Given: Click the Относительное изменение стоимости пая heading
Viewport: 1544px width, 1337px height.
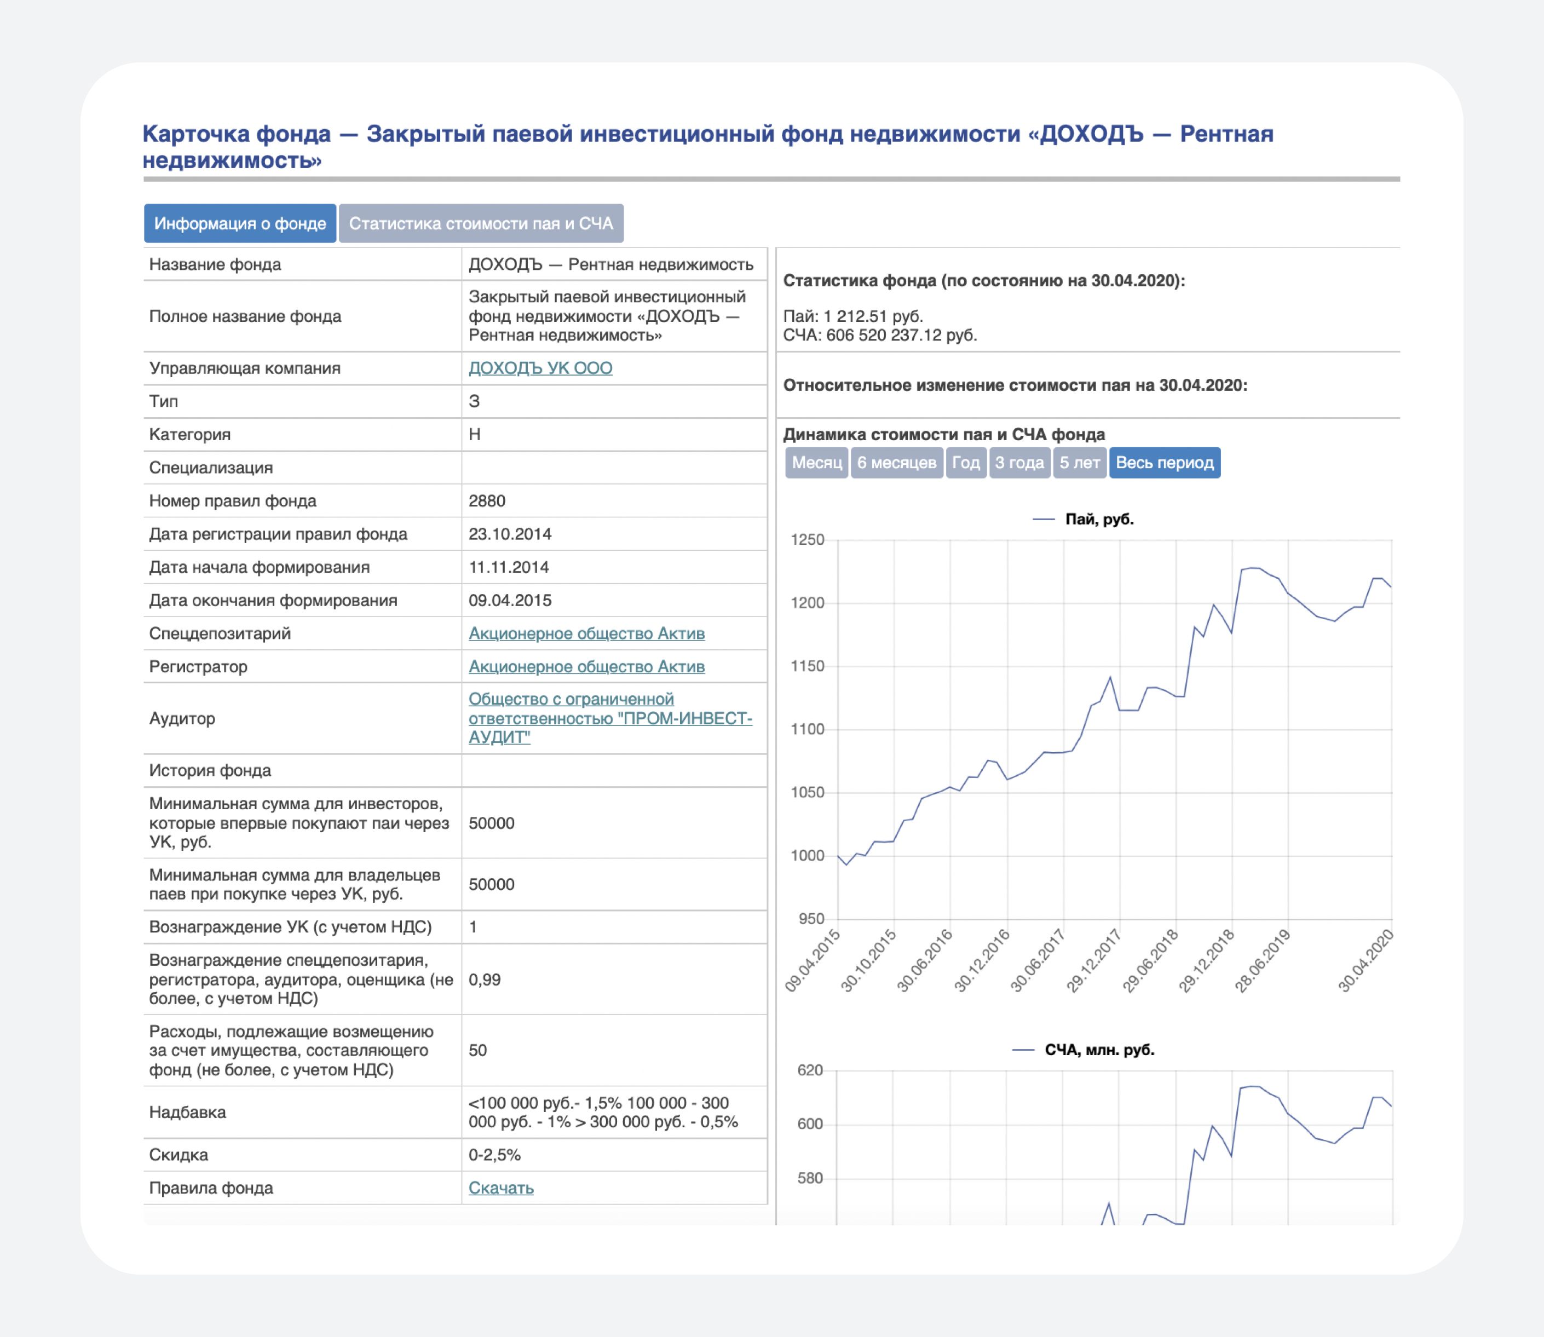Looking at the screenshot, I should (x=1015, y=385).
